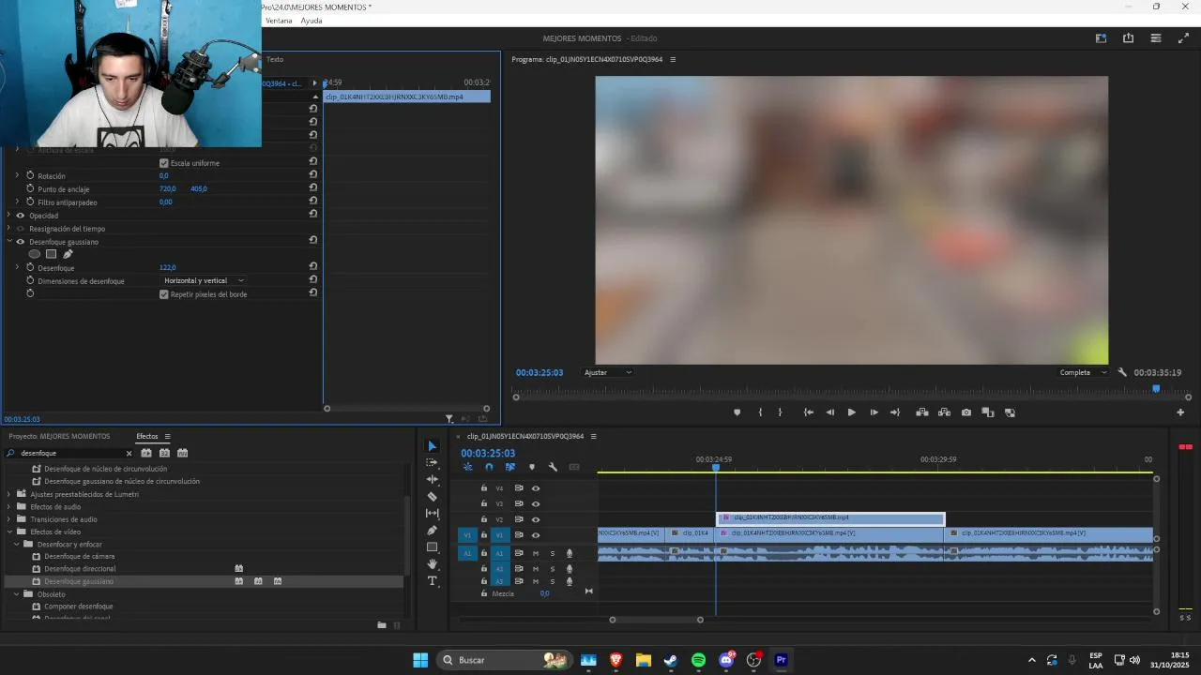This screenshot has width=1201, height=675.
Task: Toggle snapping magnet in timeline
Action: coord(489,467)
